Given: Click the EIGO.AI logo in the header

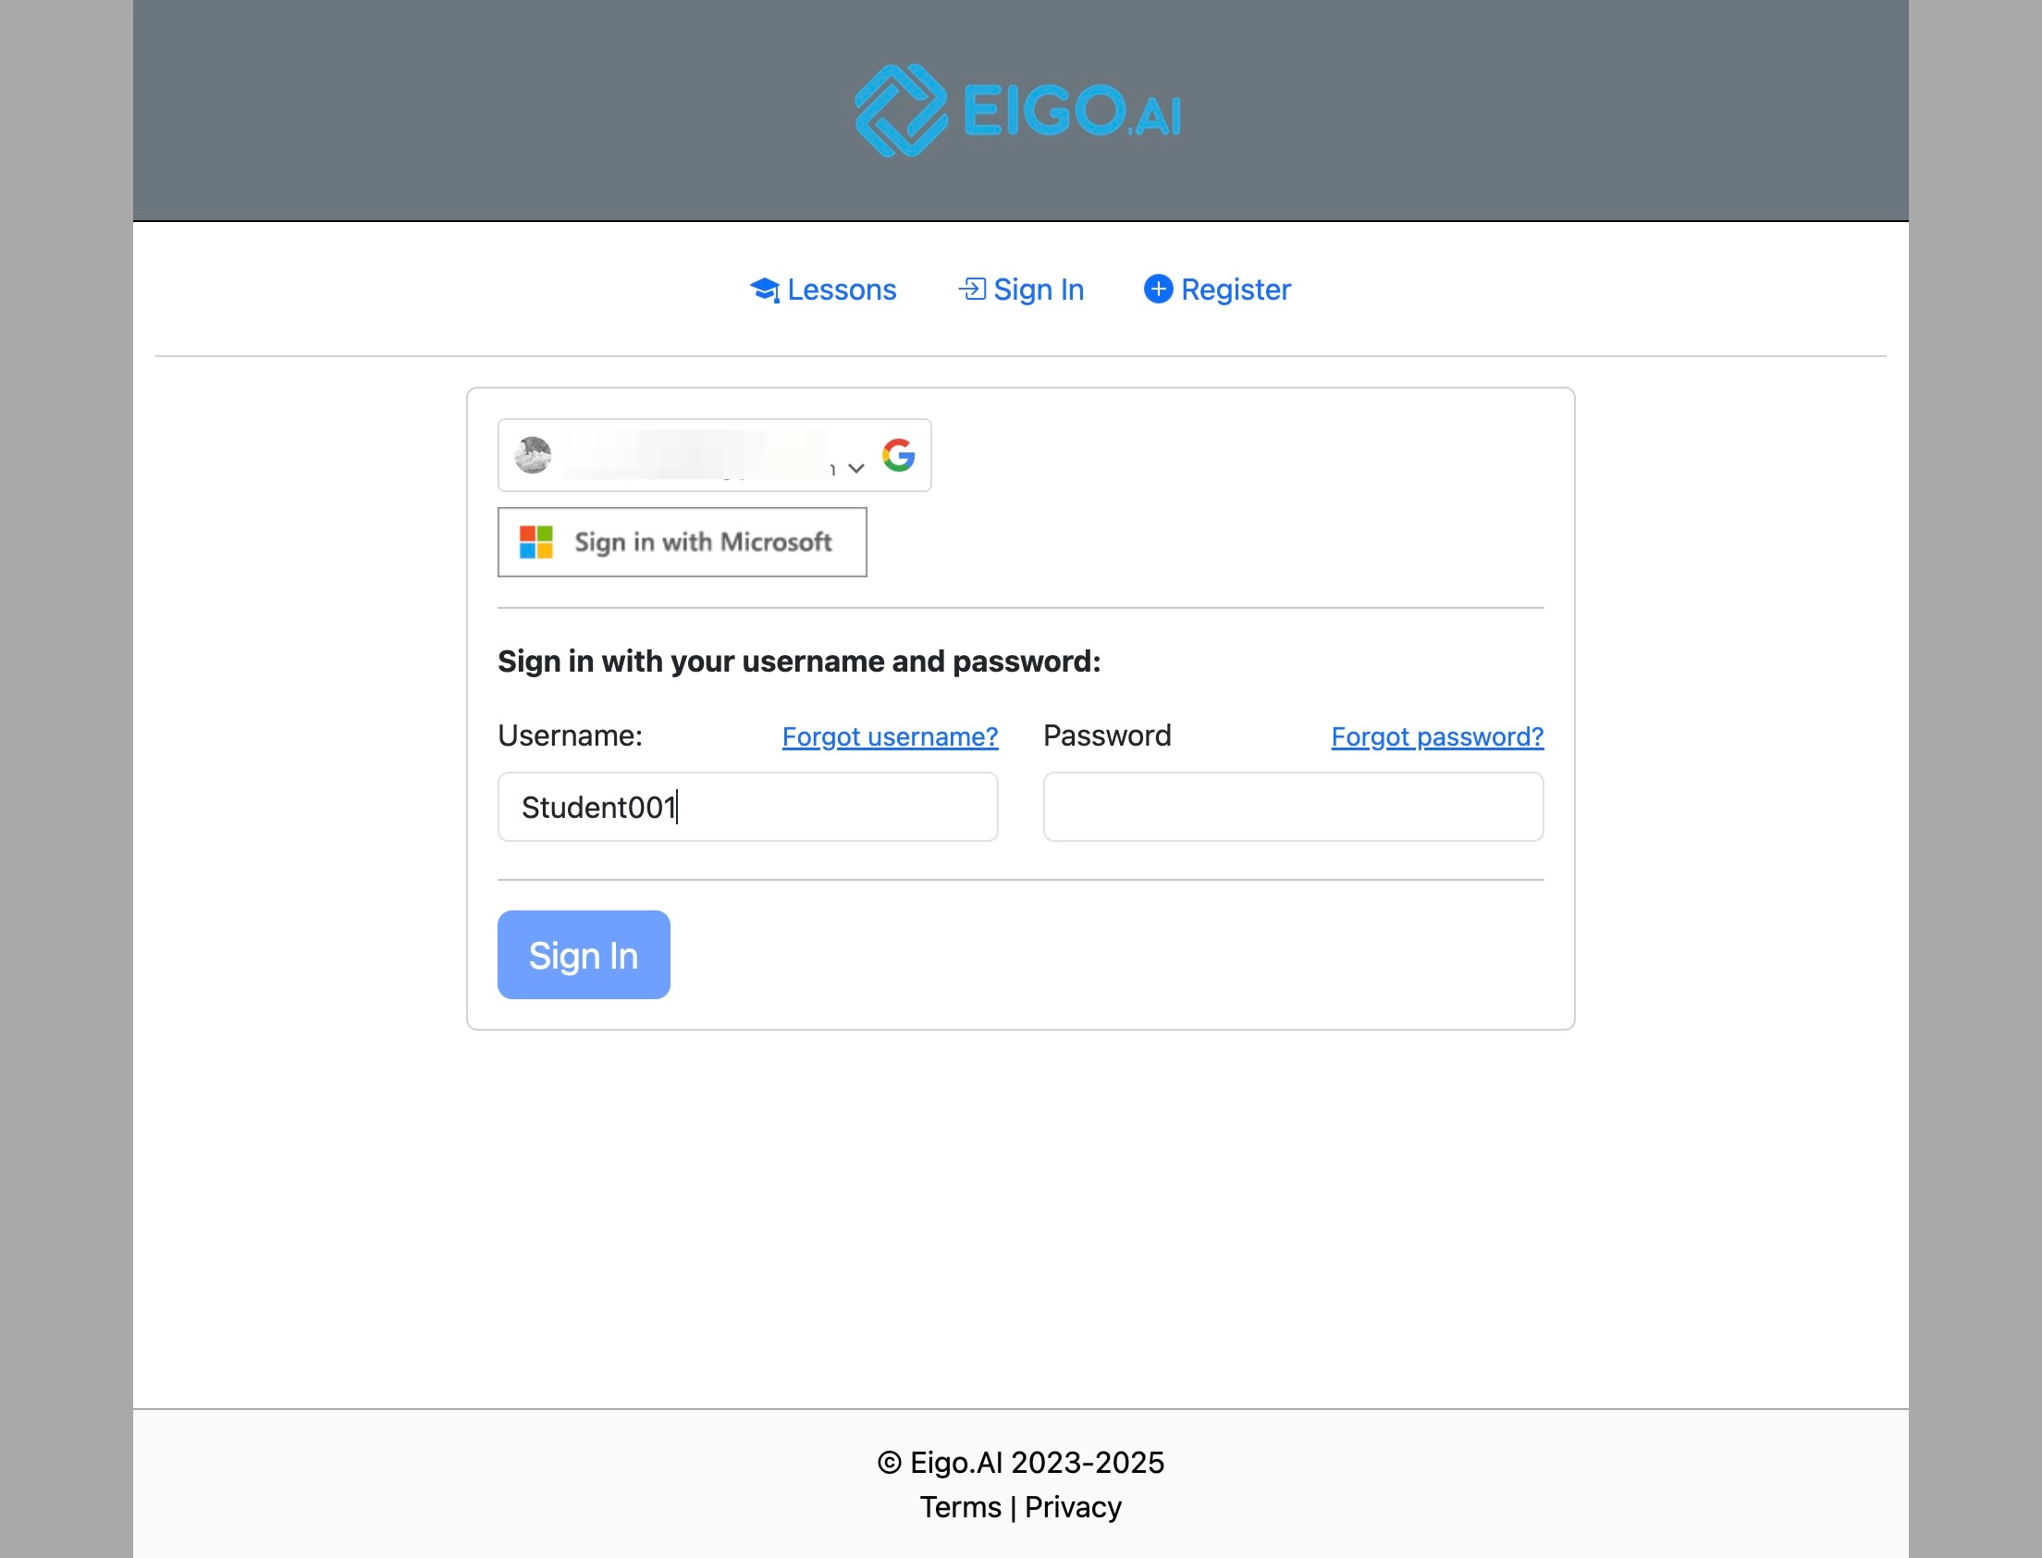Looking at the screenshot, I should pyautogui.click(x=1017, y=110).
